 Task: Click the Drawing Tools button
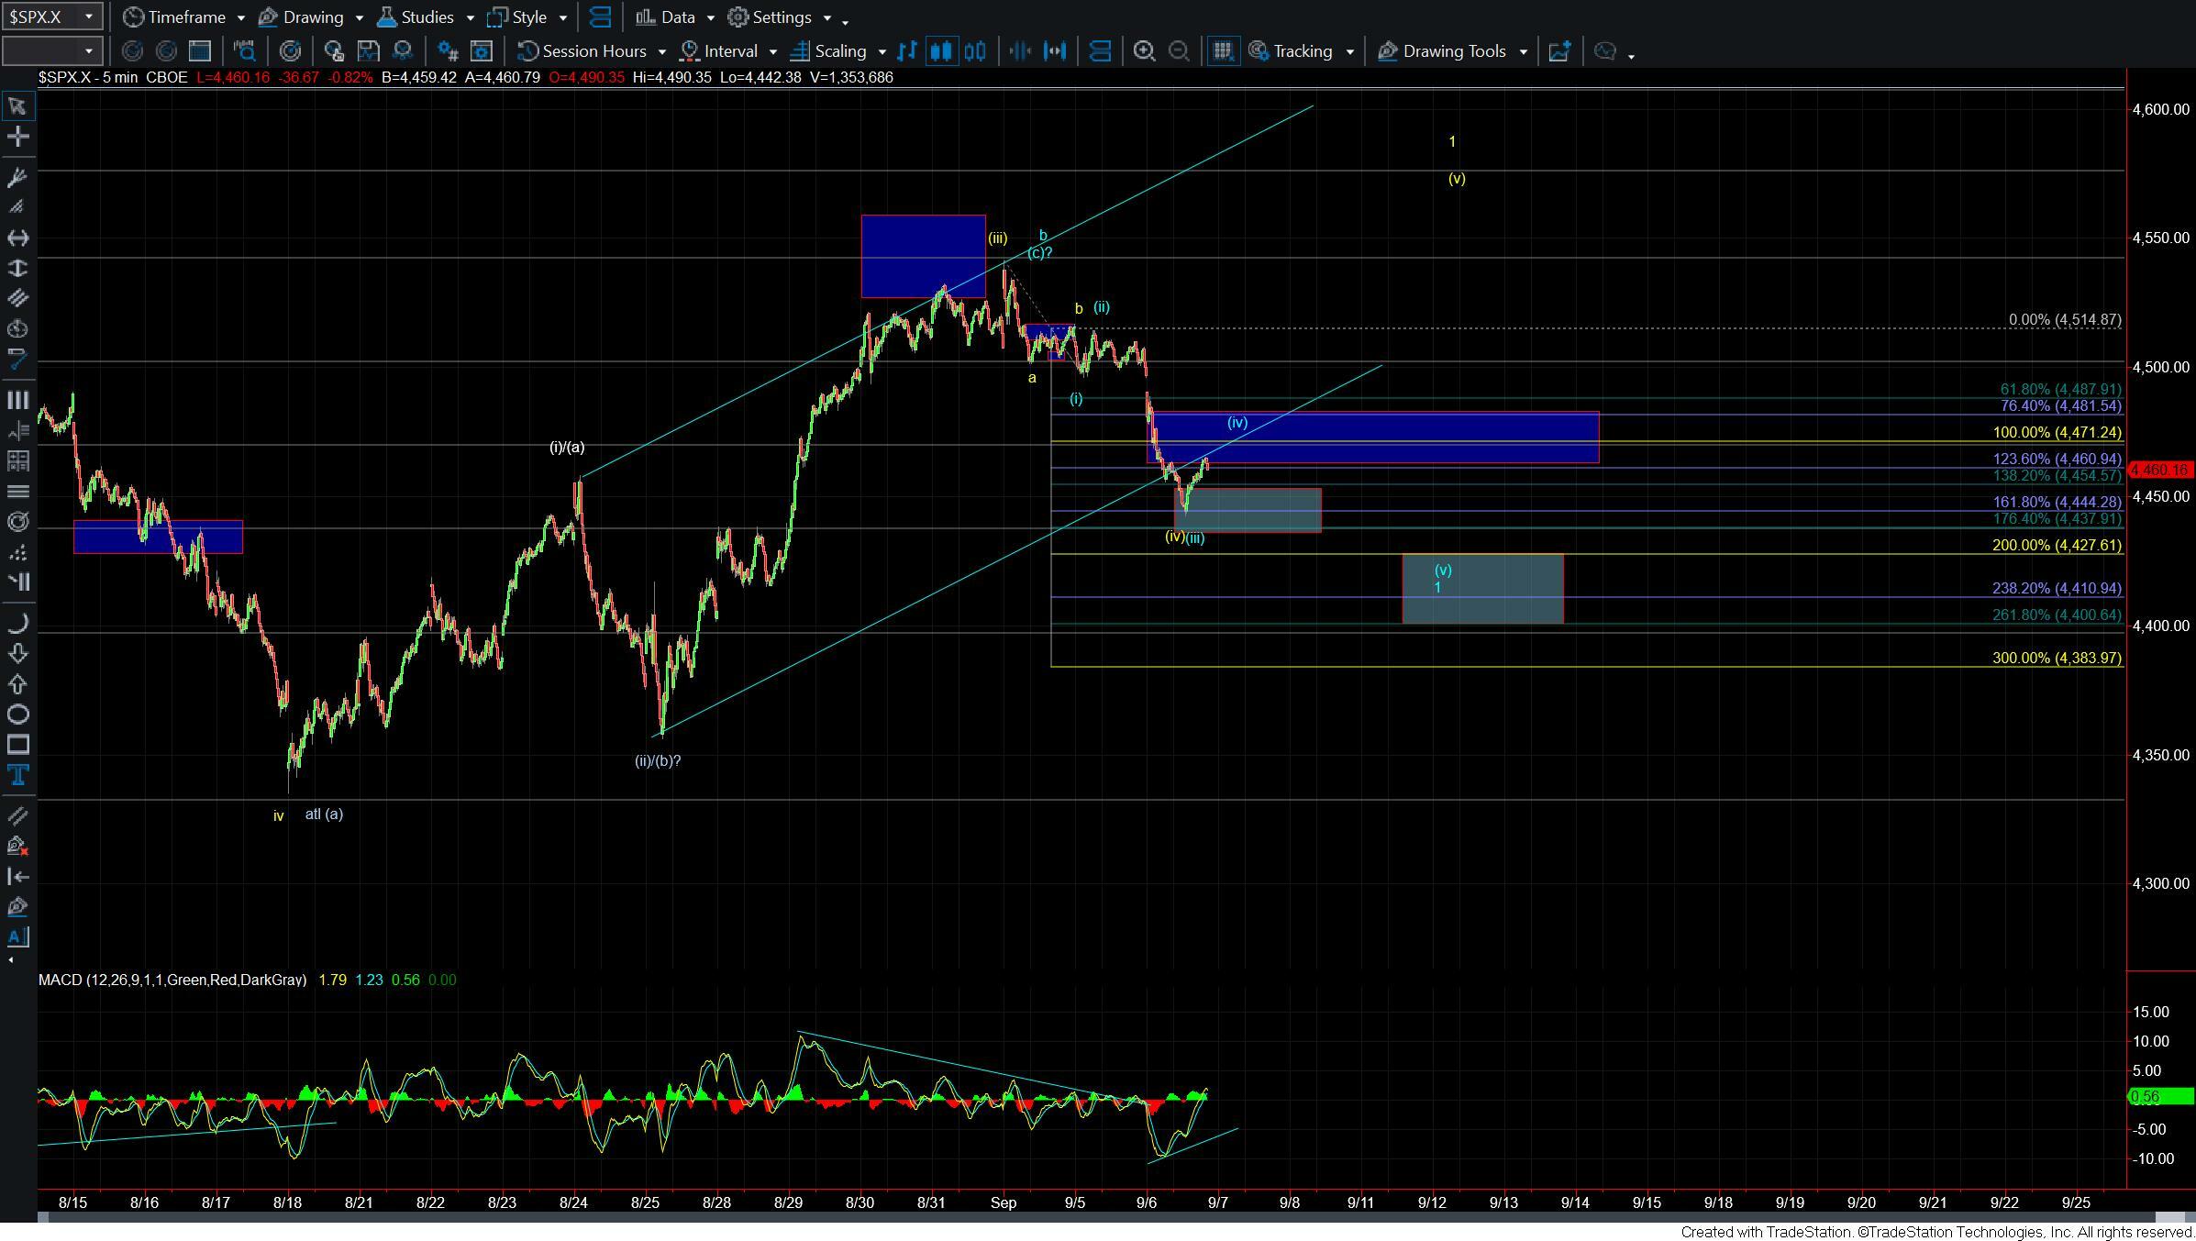1443,51
